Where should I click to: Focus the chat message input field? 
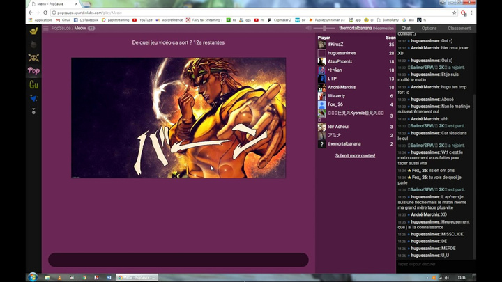pyautogui.click(x=435, y=264)
